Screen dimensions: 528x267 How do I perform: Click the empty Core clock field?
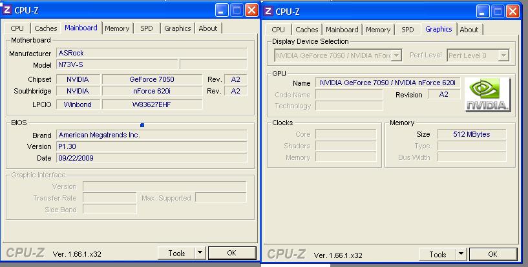[x=346, y=134]
